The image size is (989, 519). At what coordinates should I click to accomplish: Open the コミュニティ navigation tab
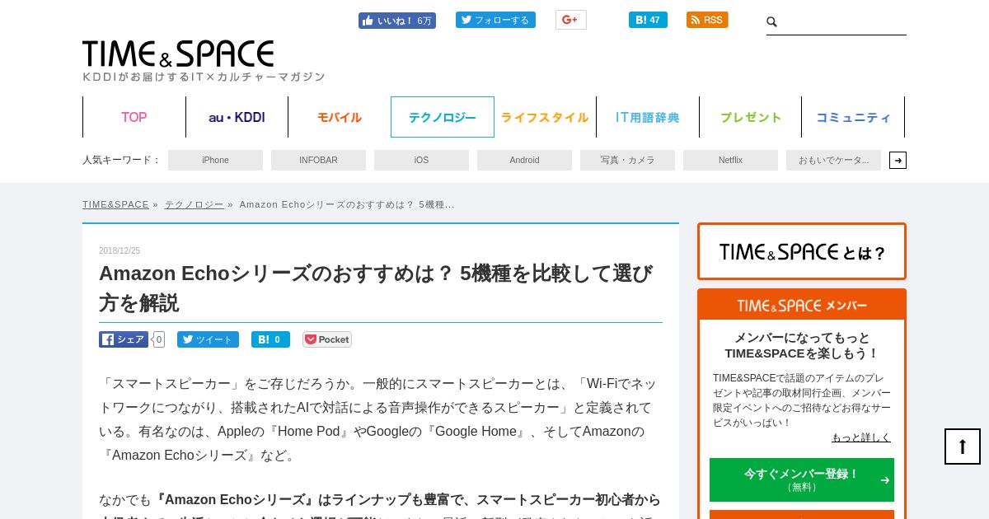tap(853, 117)
